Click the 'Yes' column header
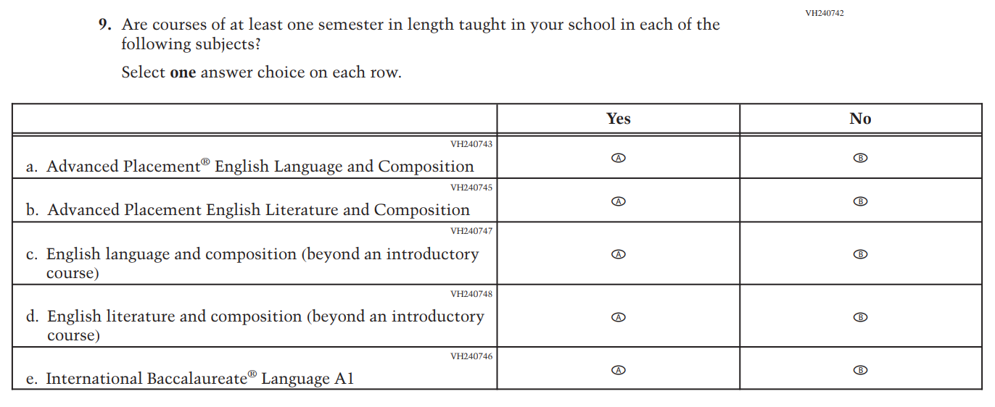Image resolution: width=995 pixels, height=407 pixels. click(618, 119)
